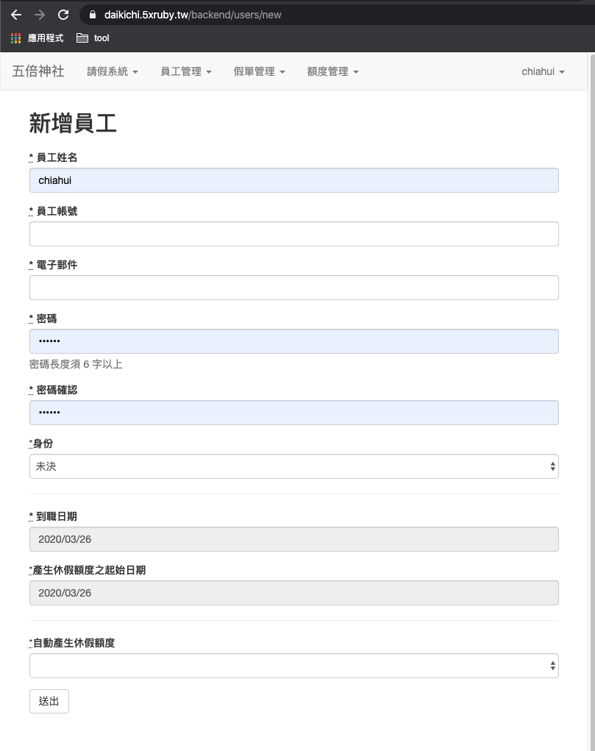Click the 新增員工 page heading

73,124
